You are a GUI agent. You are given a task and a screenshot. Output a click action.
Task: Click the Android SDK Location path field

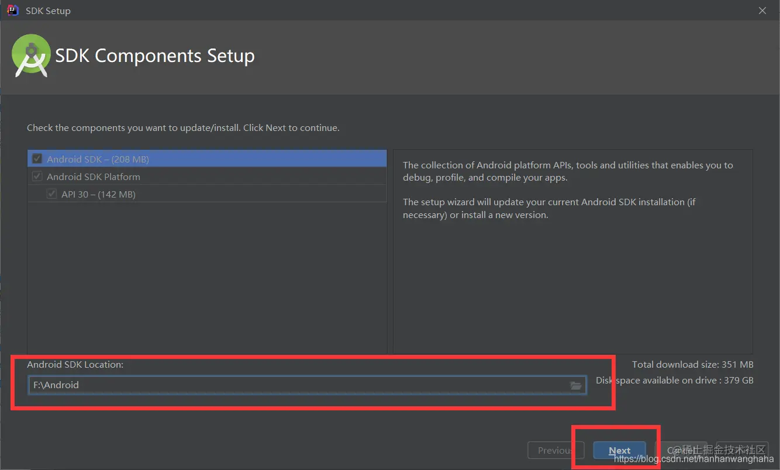click(x=306, y=385)
